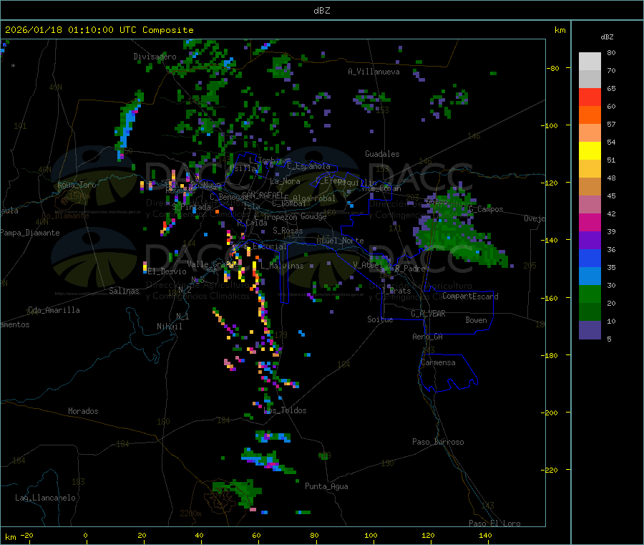644x545 pixels.
Task: Click the 'C_Española' location label
Action: tap(308, 166)
